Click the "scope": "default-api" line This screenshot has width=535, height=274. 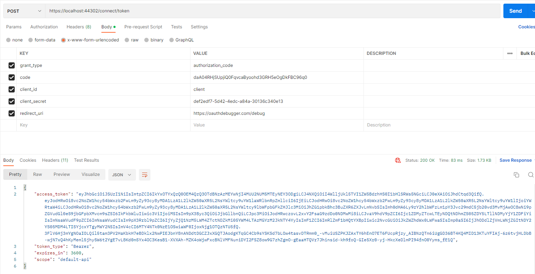[x=63, y=259]
